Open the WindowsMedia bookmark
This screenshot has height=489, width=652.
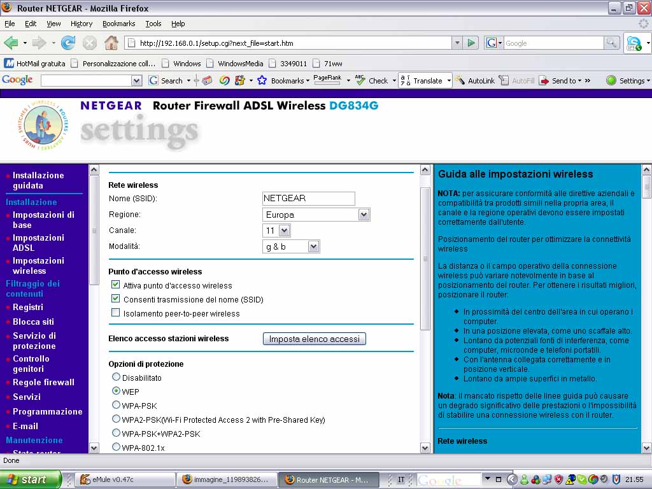click(235, 64)
